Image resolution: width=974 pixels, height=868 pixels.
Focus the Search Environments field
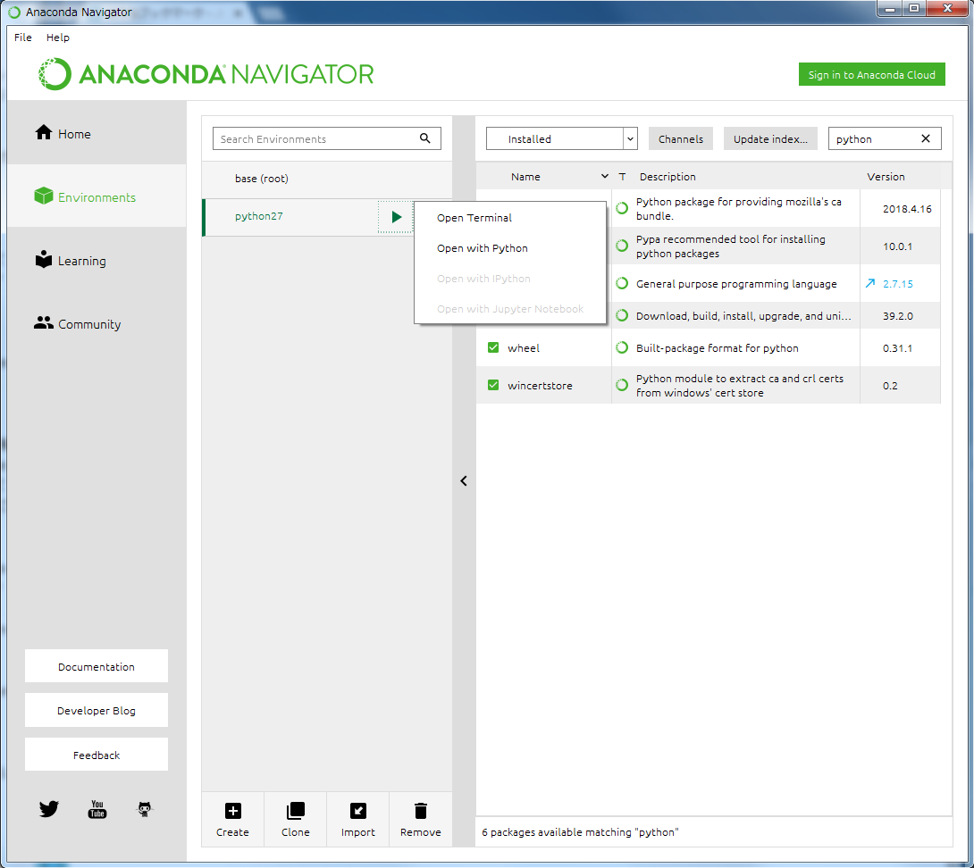[x=327, y=138]
